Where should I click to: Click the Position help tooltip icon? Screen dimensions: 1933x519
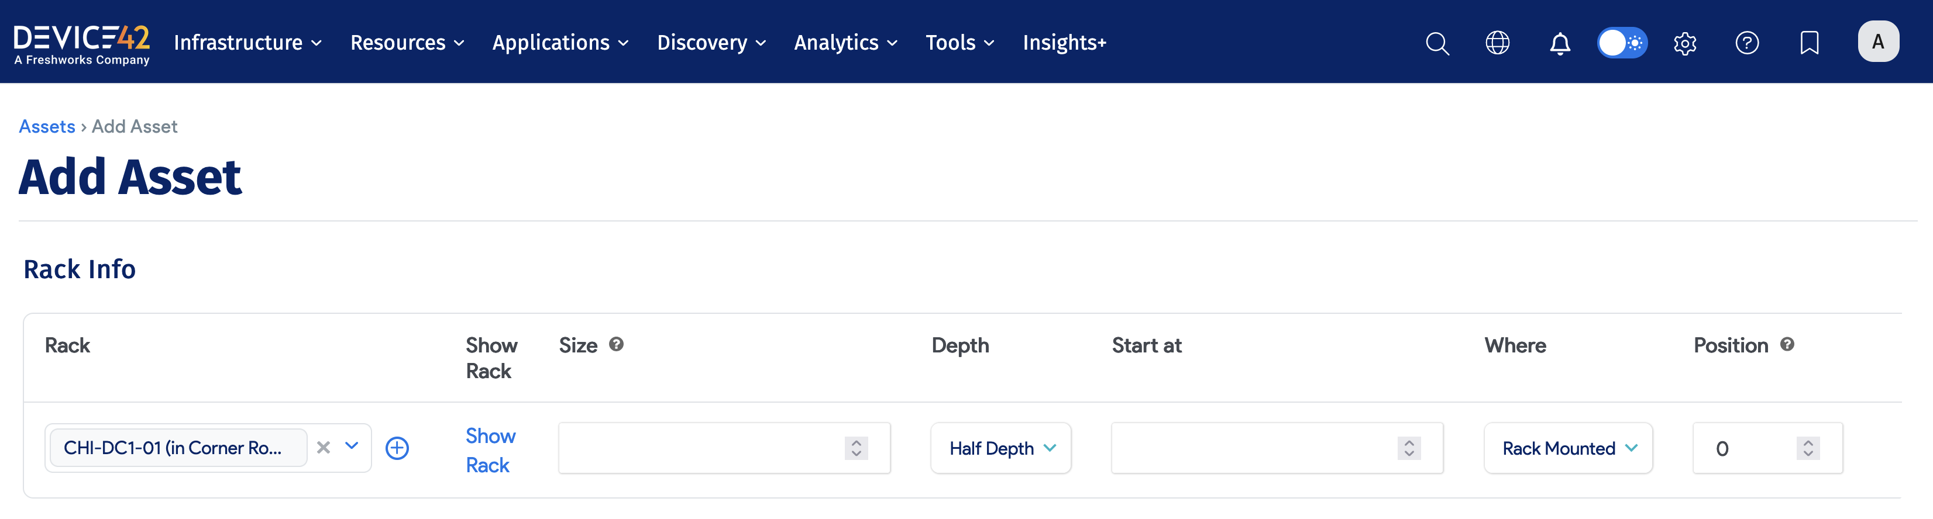pyautogui.click(x=1787, y=344)
